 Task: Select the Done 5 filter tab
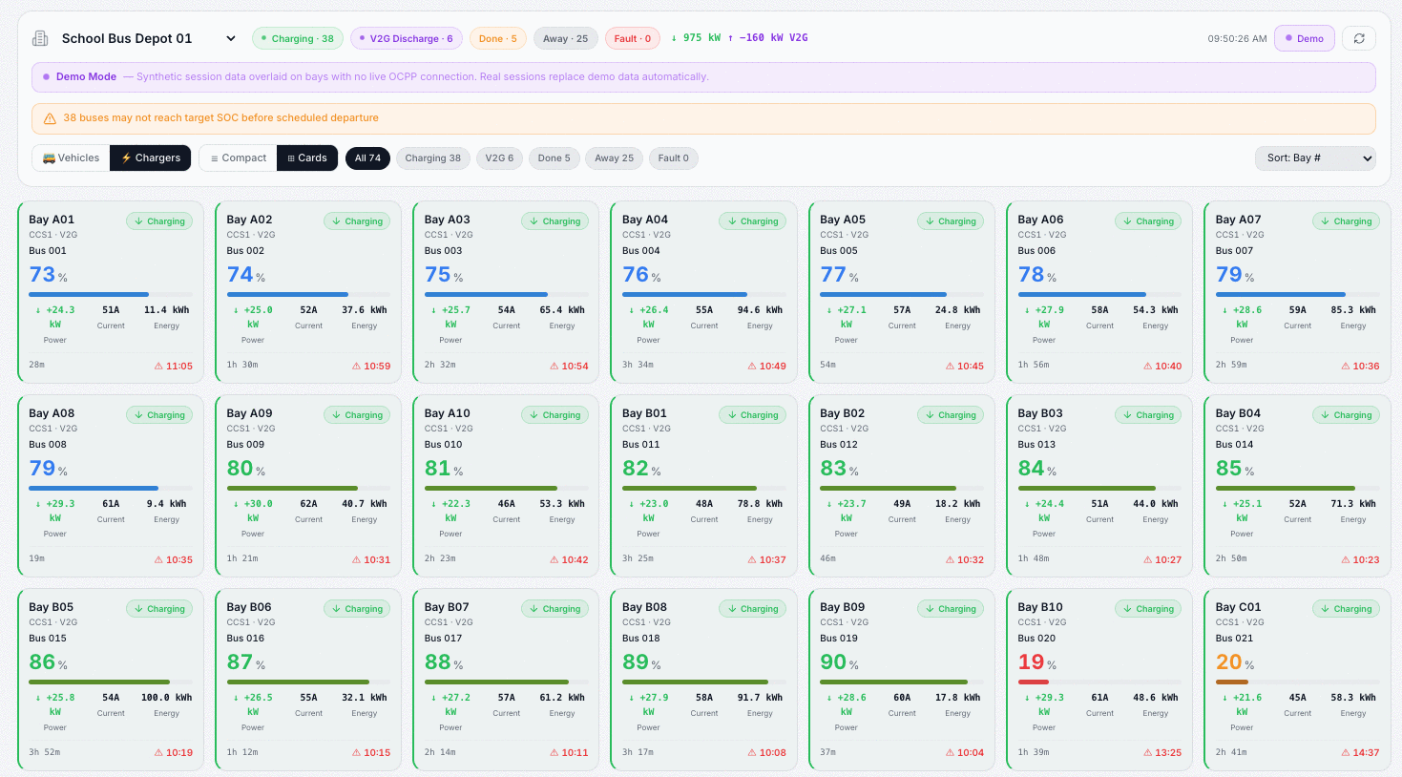(x=554, y=158)
